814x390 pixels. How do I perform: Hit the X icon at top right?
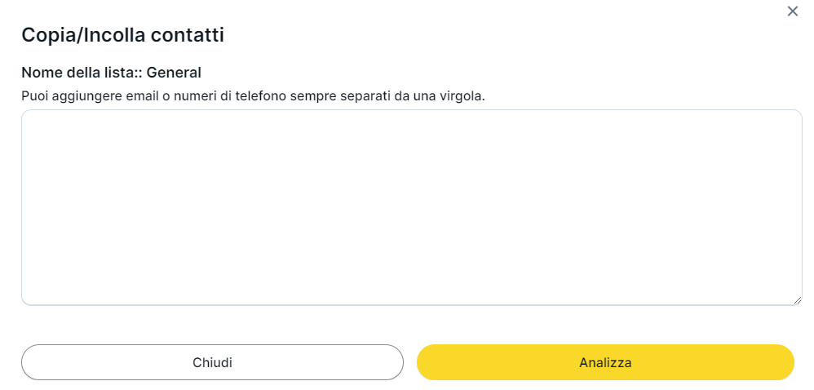click(792, 11)
